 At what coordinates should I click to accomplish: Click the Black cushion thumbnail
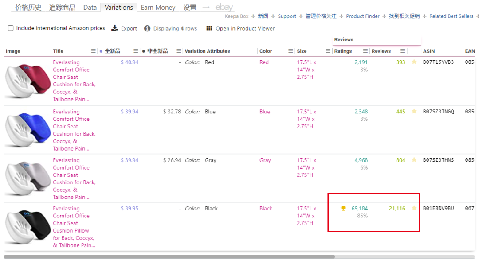(x=27, y=227)
